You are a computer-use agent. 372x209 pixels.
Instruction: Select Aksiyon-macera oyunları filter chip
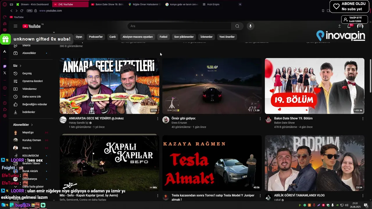tap(138, 37)
